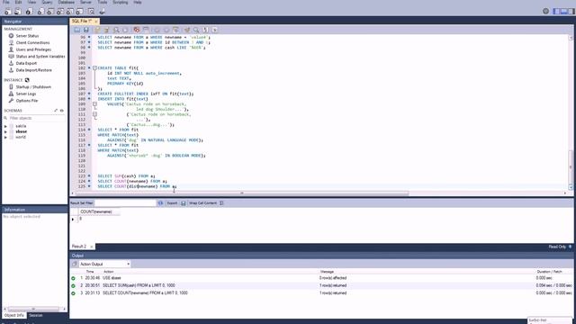Open SQL script file icon in main toolbar

tap(18, 12)
